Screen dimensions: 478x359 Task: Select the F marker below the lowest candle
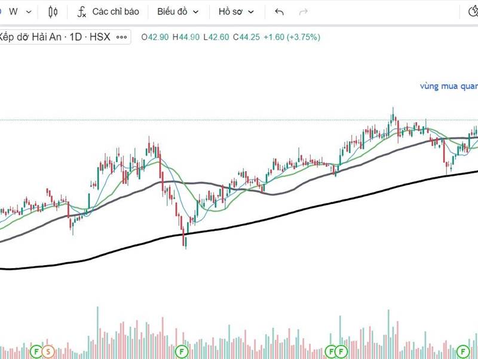pyautogui.click(x=183, y=351)
